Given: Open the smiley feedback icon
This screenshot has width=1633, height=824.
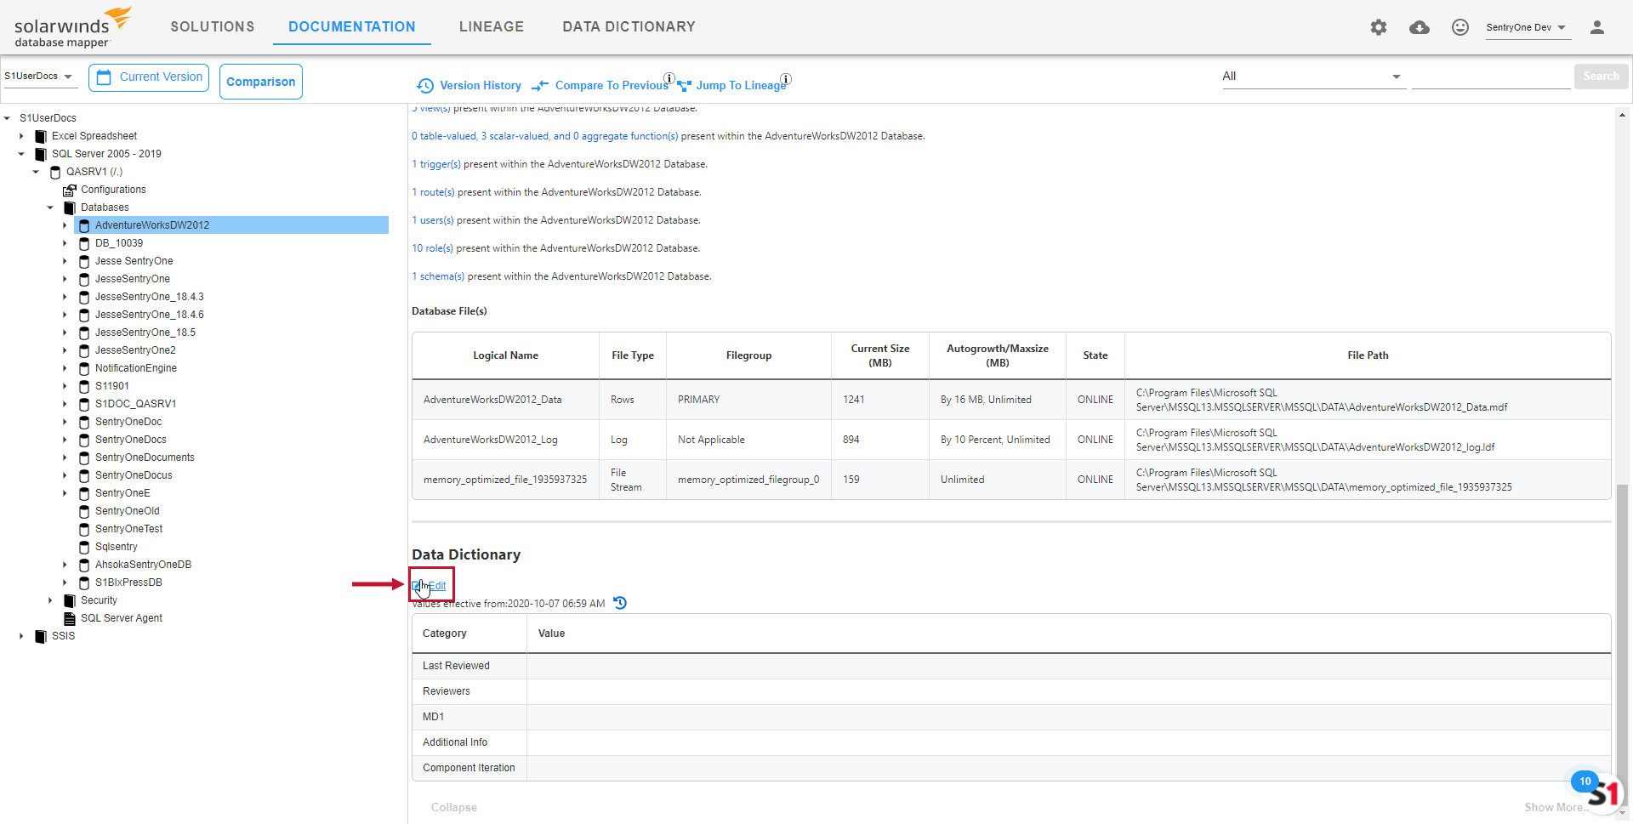Looking at the screenshot, I should (x=1460, y=27).
